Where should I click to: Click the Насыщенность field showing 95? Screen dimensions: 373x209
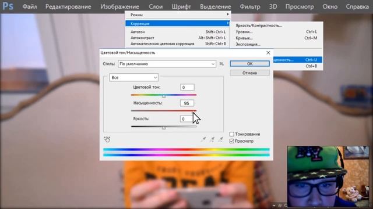coord(187,103)
